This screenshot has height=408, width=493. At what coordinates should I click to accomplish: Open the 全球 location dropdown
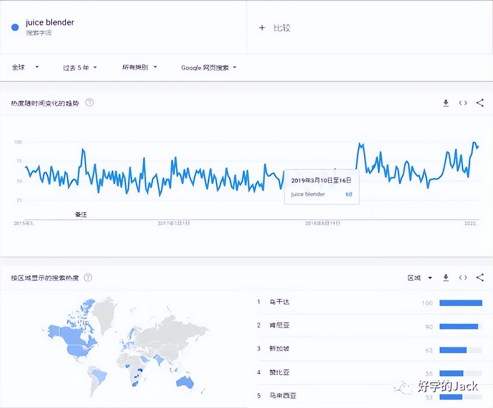[x=25, y=67]
